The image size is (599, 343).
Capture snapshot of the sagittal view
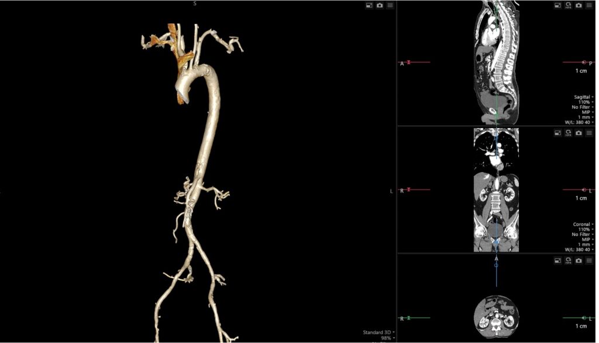point(579,5)
